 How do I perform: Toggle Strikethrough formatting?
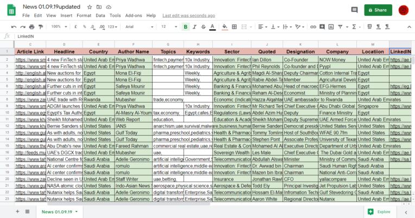(x=203, y=27)
